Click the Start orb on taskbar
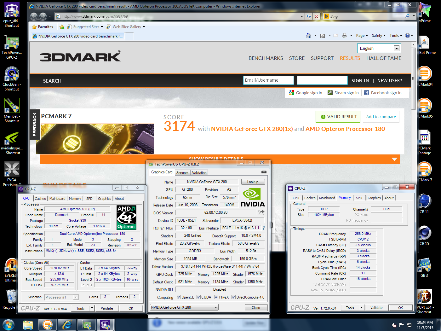This screenshot has width=441, height=331. [x=9, y=325]
